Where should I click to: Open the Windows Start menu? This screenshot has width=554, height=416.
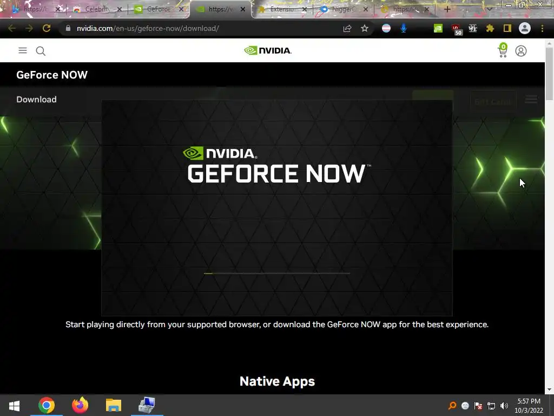14,405
